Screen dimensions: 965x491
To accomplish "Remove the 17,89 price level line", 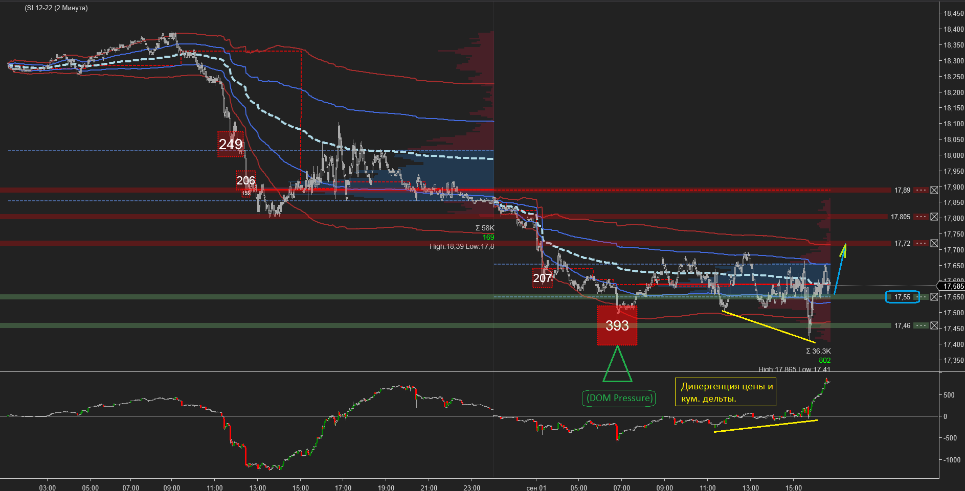I will (x=934, y=190).
